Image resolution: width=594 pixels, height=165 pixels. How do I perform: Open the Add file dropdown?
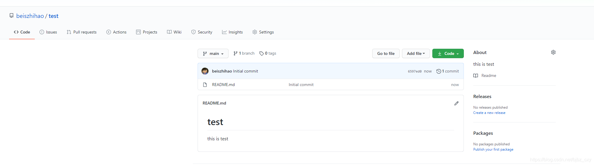[416, 53]
